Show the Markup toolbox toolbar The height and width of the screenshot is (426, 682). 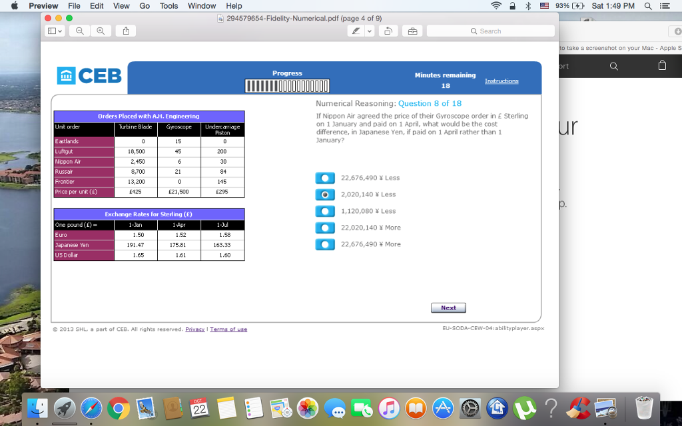pyautogui.click(x=412, y=31)
